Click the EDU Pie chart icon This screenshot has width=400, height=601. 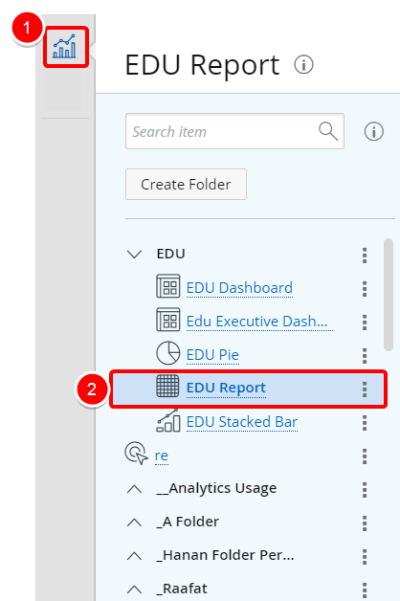pos(168,352)
